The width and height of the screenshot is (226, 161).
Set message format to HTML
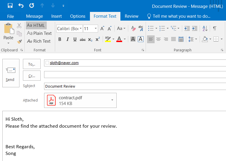click(x=36, y=25)
